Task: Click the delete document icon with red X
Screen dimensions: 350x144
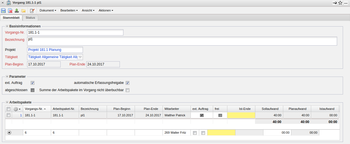Action: pos(10,11)
